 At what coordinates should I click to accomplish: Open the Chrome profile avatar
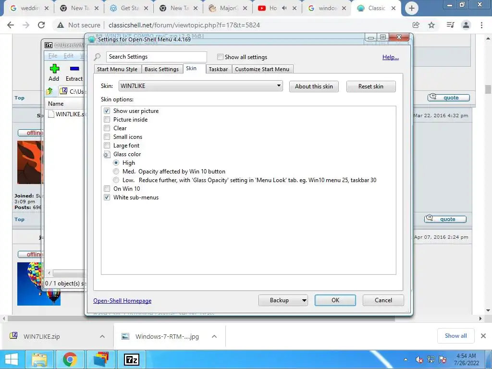coord(466,25)
